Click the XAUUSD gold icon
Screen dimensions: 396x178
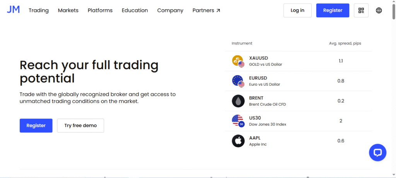coord(238,61)
